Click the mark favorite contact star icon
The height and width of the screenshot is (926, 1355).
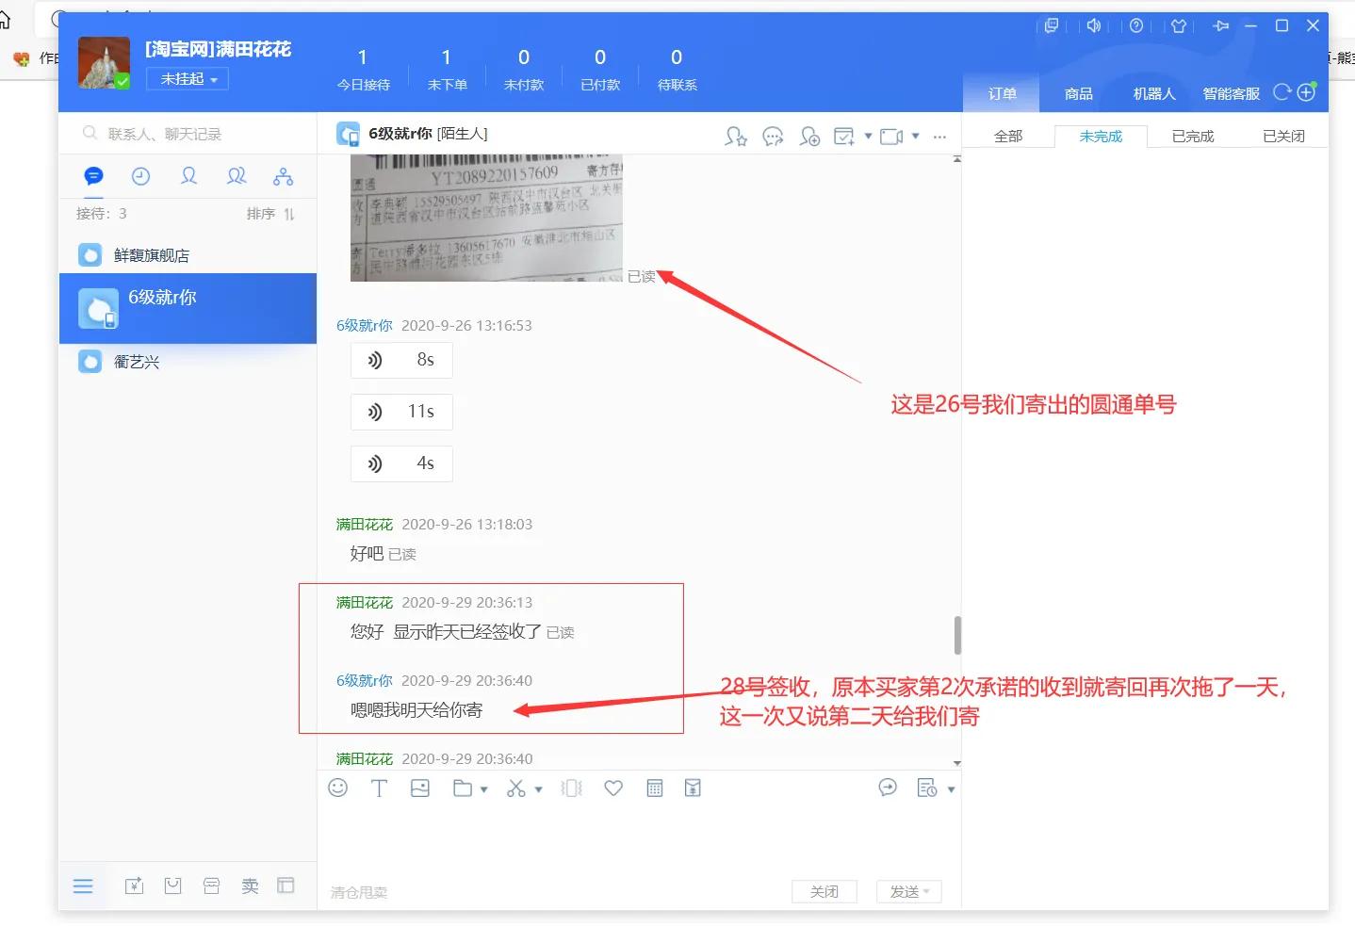736,136
